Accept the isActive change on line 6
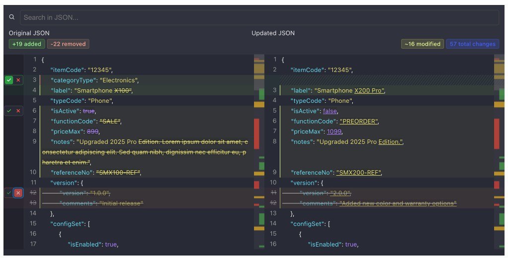This screenshot has width=508, height=258. [9, 111]
